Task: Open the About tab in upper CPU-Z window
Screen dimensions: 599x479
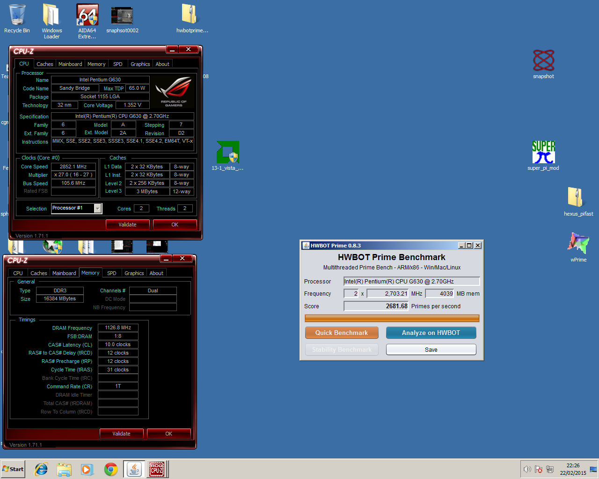Action: [x=162, y=64]
